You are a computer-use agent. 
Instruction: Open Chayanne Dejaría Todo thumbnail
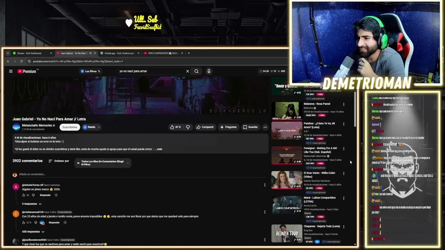tap(287, 233)
